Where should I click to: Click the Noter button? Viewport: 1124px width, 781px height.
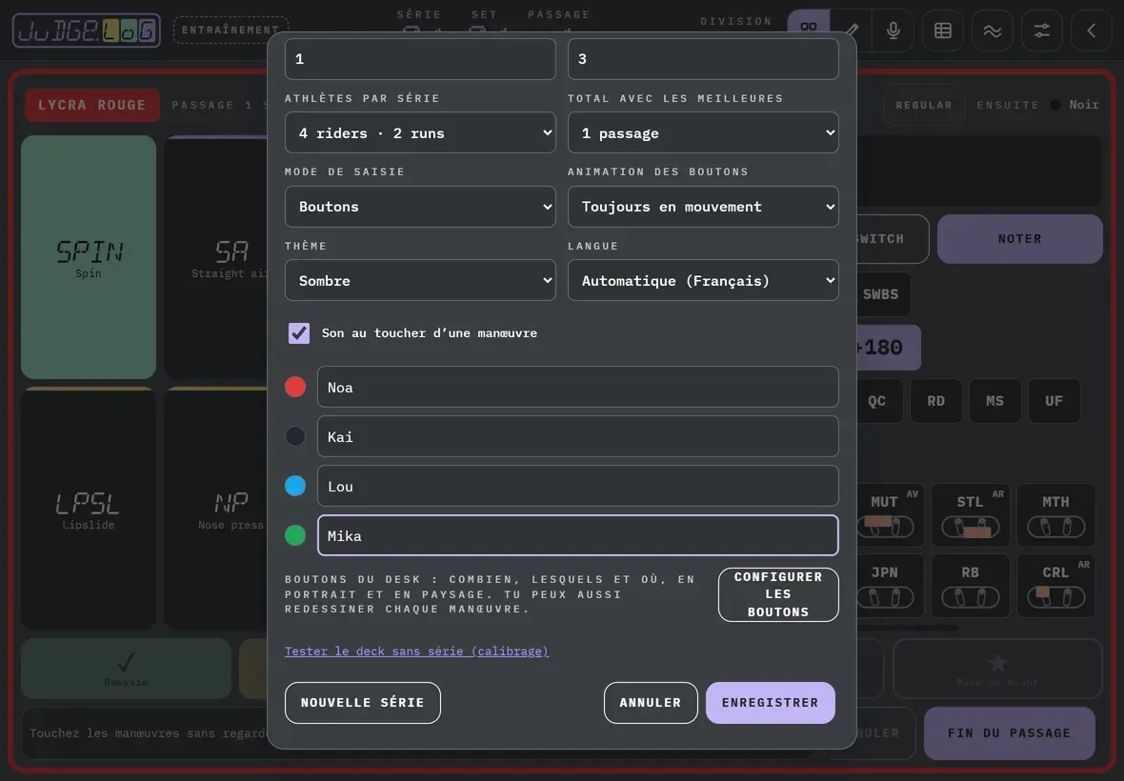point(1020,239)
